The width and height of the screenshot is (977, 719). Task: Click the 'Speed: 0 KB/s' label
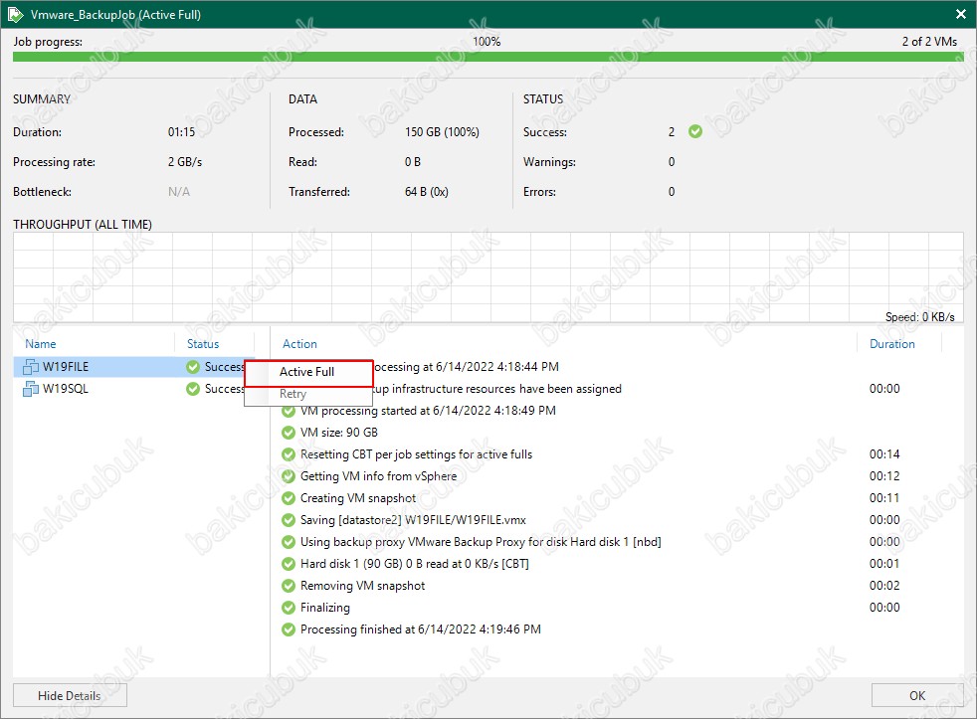pos(919,316)
